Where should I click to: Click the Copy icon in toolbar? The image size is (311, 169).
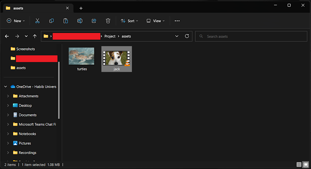(51, 21)
